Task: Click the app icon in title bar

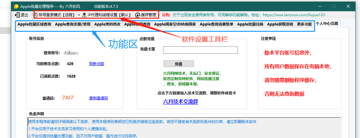Action: click(x=16, y=7)
